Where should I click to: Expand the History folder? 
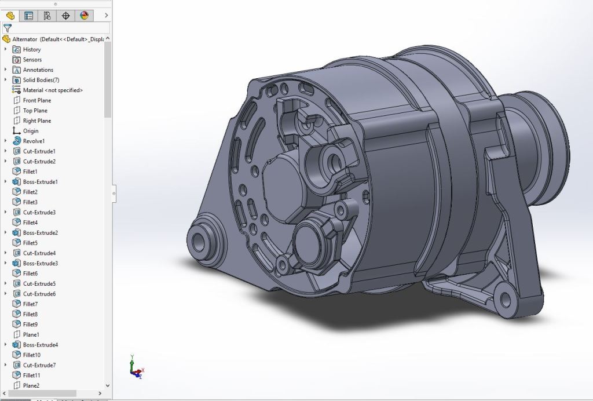pyautogui.click(x=6, y=49)
